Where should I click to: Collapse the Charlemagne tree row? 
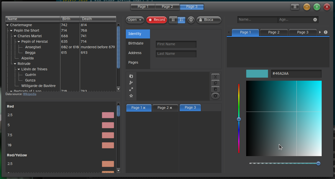tap(8, 25)
